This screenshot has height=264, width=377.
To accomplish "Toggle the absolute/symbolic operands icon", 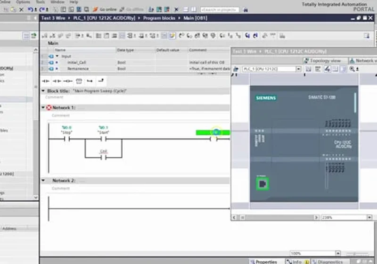I will (131, 36).
